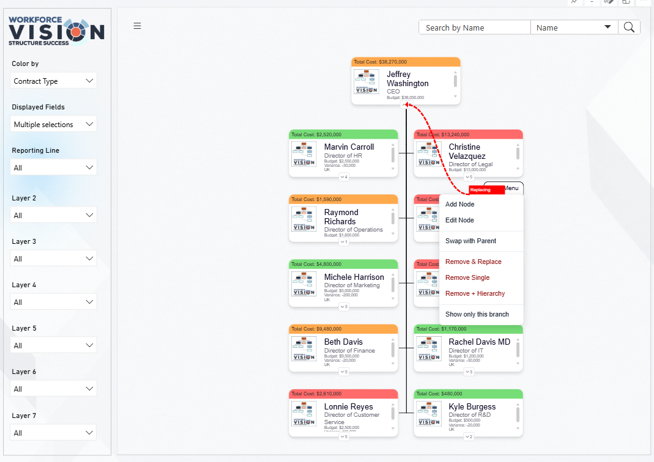Image resolution: width=654 pixels, height=462 pixels.
Task: Open the hamburger menu icon
Action: click(x=137, y=26)
